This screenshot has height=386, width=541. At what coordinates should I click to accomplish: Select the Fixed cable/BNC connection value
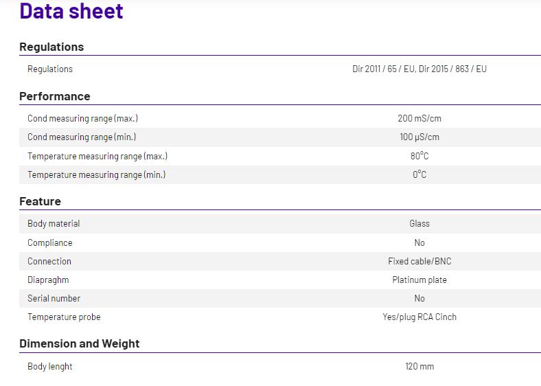tap(419, 261)
